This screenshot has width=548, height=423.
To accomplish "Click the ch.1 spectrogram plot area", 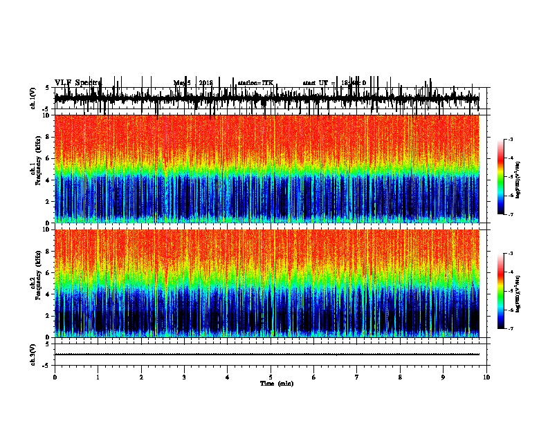I will tap(266, 169).
